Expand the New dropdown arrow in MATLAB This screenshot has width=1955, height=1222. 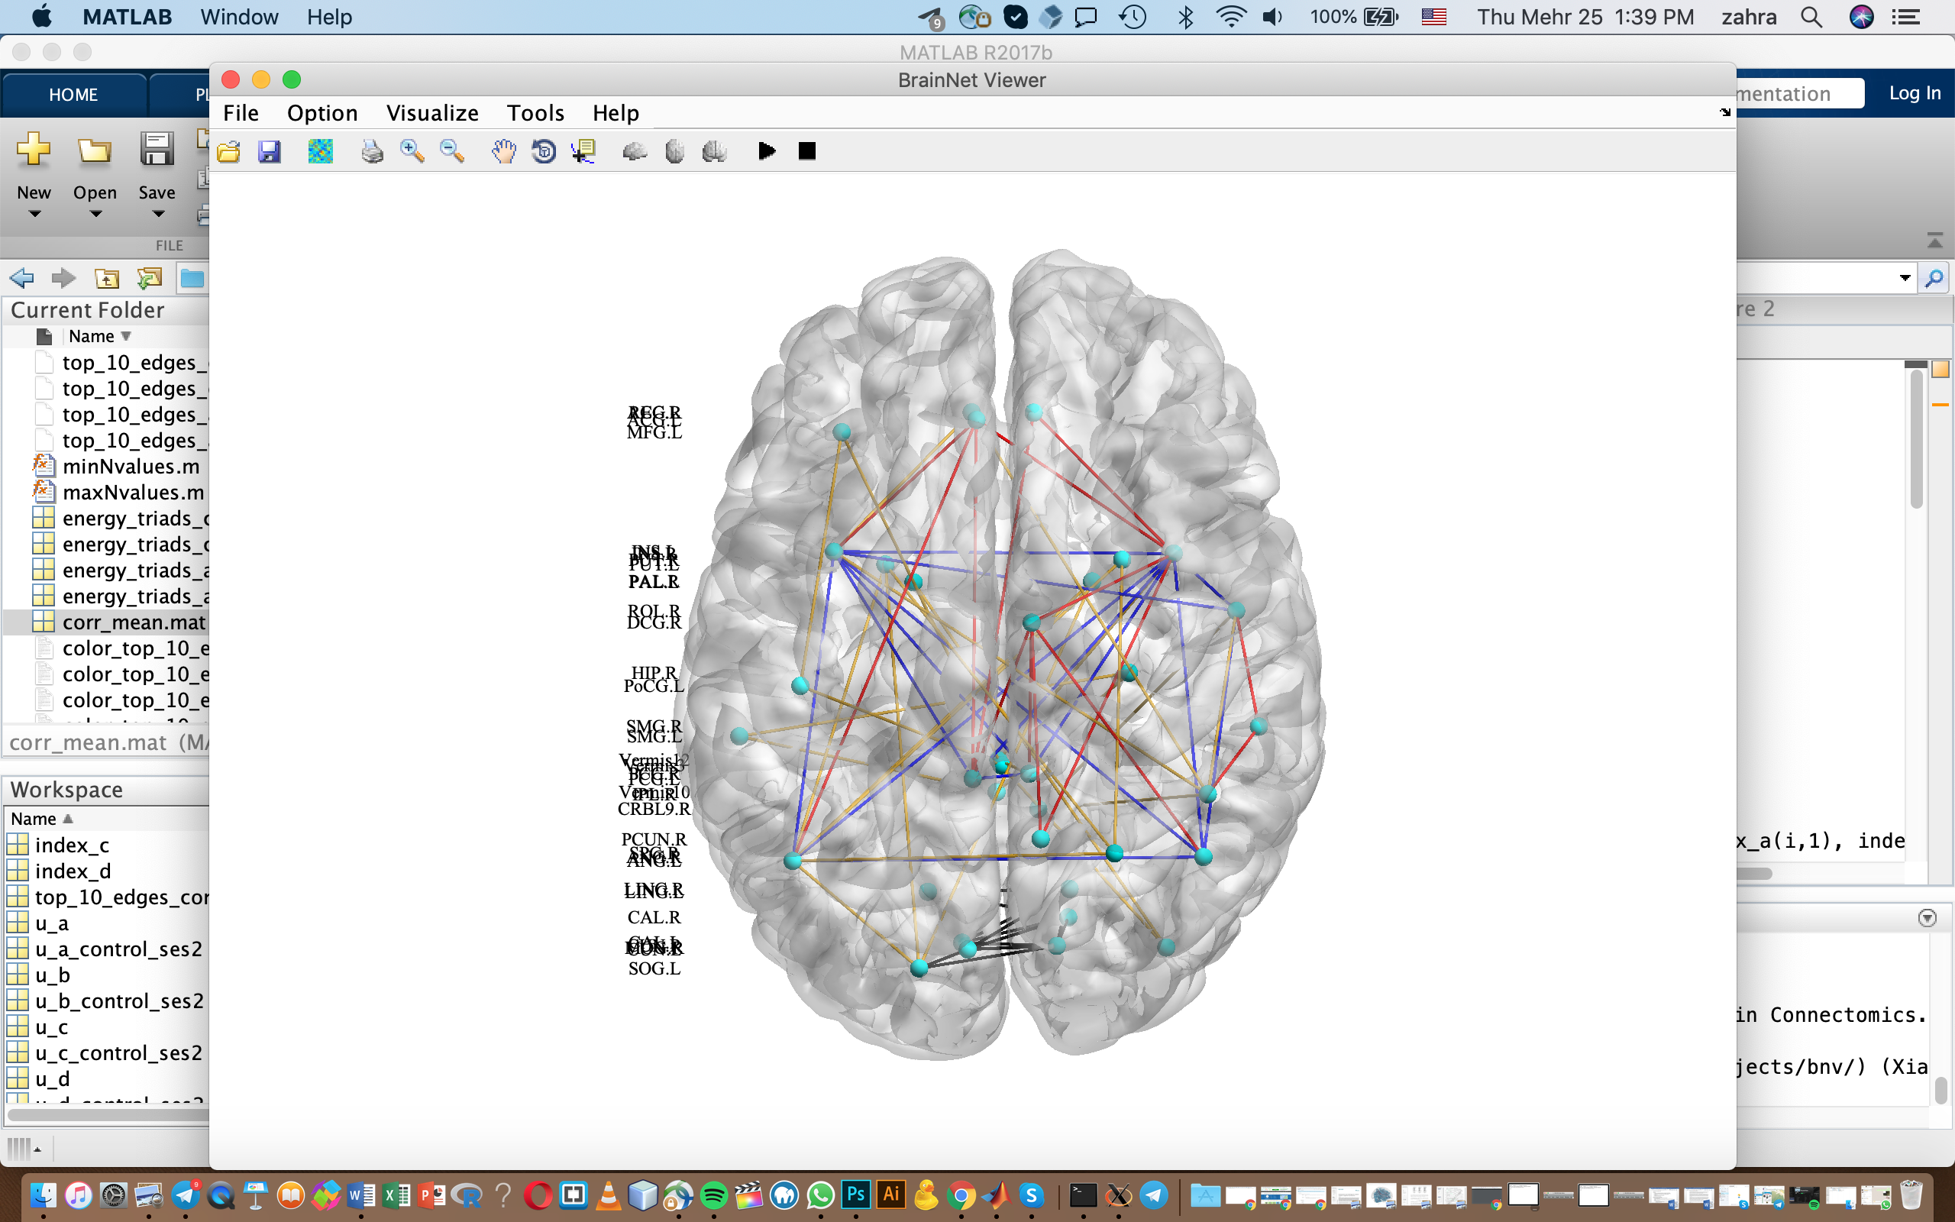34,214
